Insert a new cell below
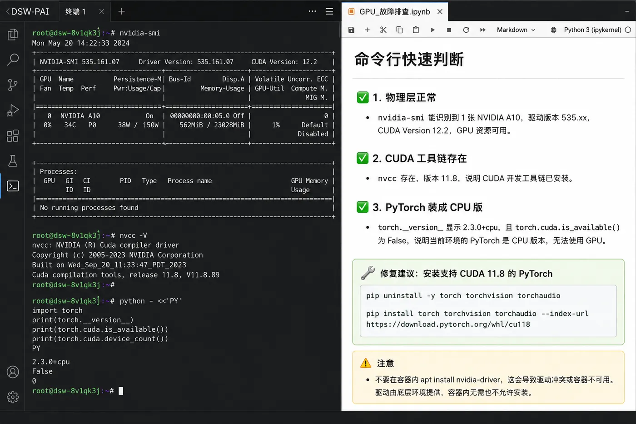Viewport: 636px width, 424px height. (367, 30)
